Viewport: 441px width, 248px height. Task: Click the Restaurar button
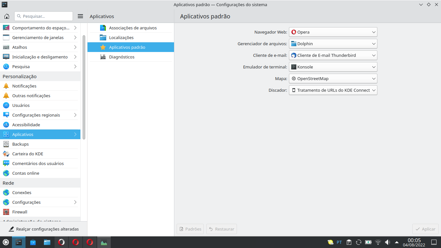pyautogui.click(x=221, y=229)
